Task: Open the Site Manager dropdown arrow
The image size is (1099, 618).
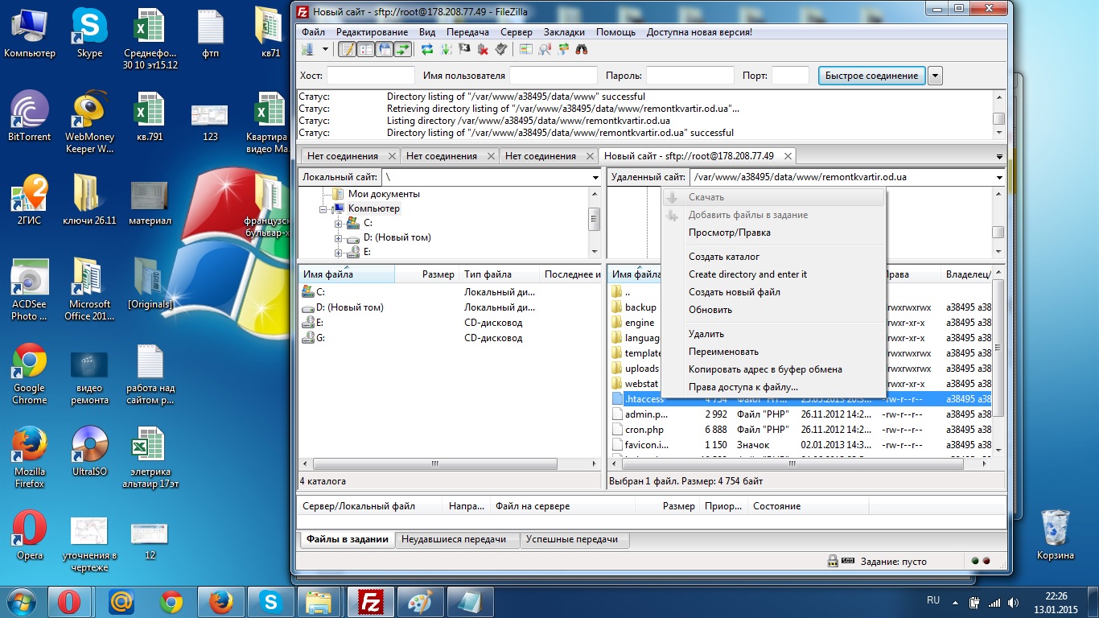Action: tap(325, 50)
